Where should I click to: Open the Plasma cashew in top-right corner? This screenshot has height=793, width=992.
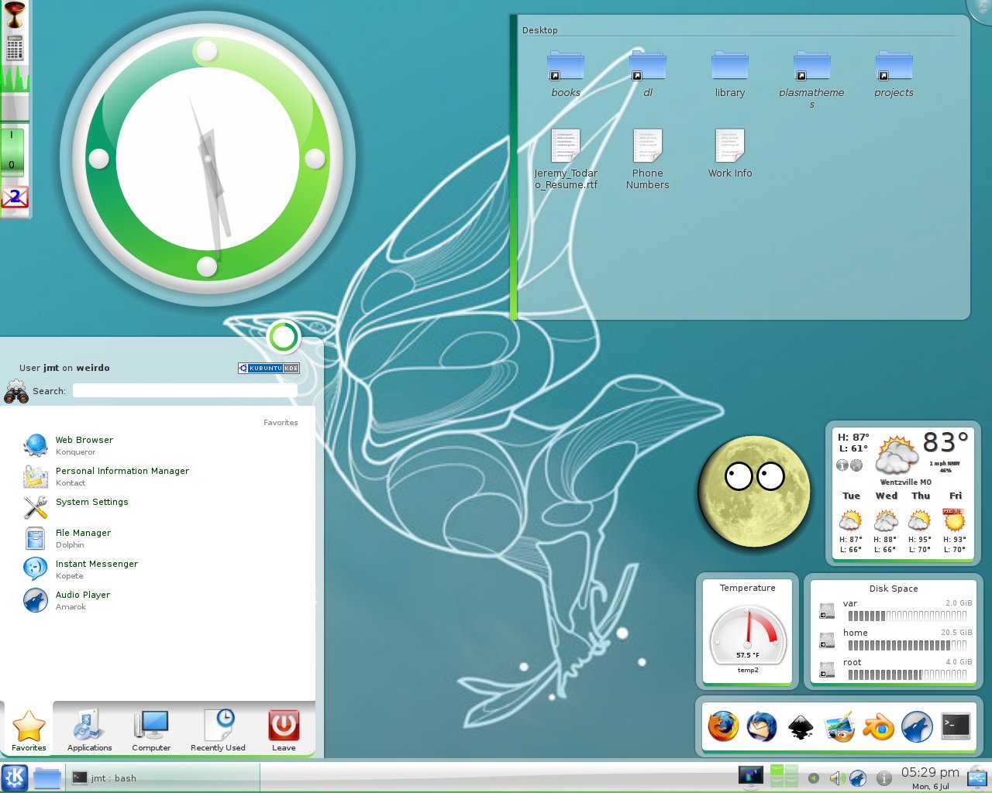[x=983, y=8]
